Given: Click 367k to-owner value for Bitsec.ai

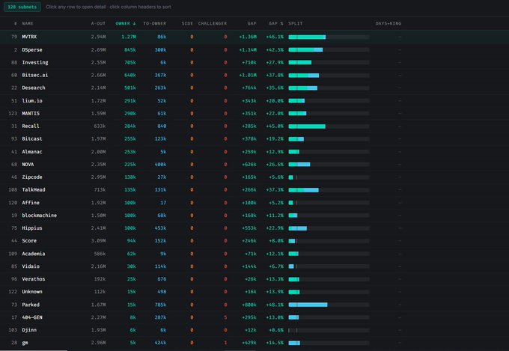Looking at the screenshot, I should coord(160,75).
